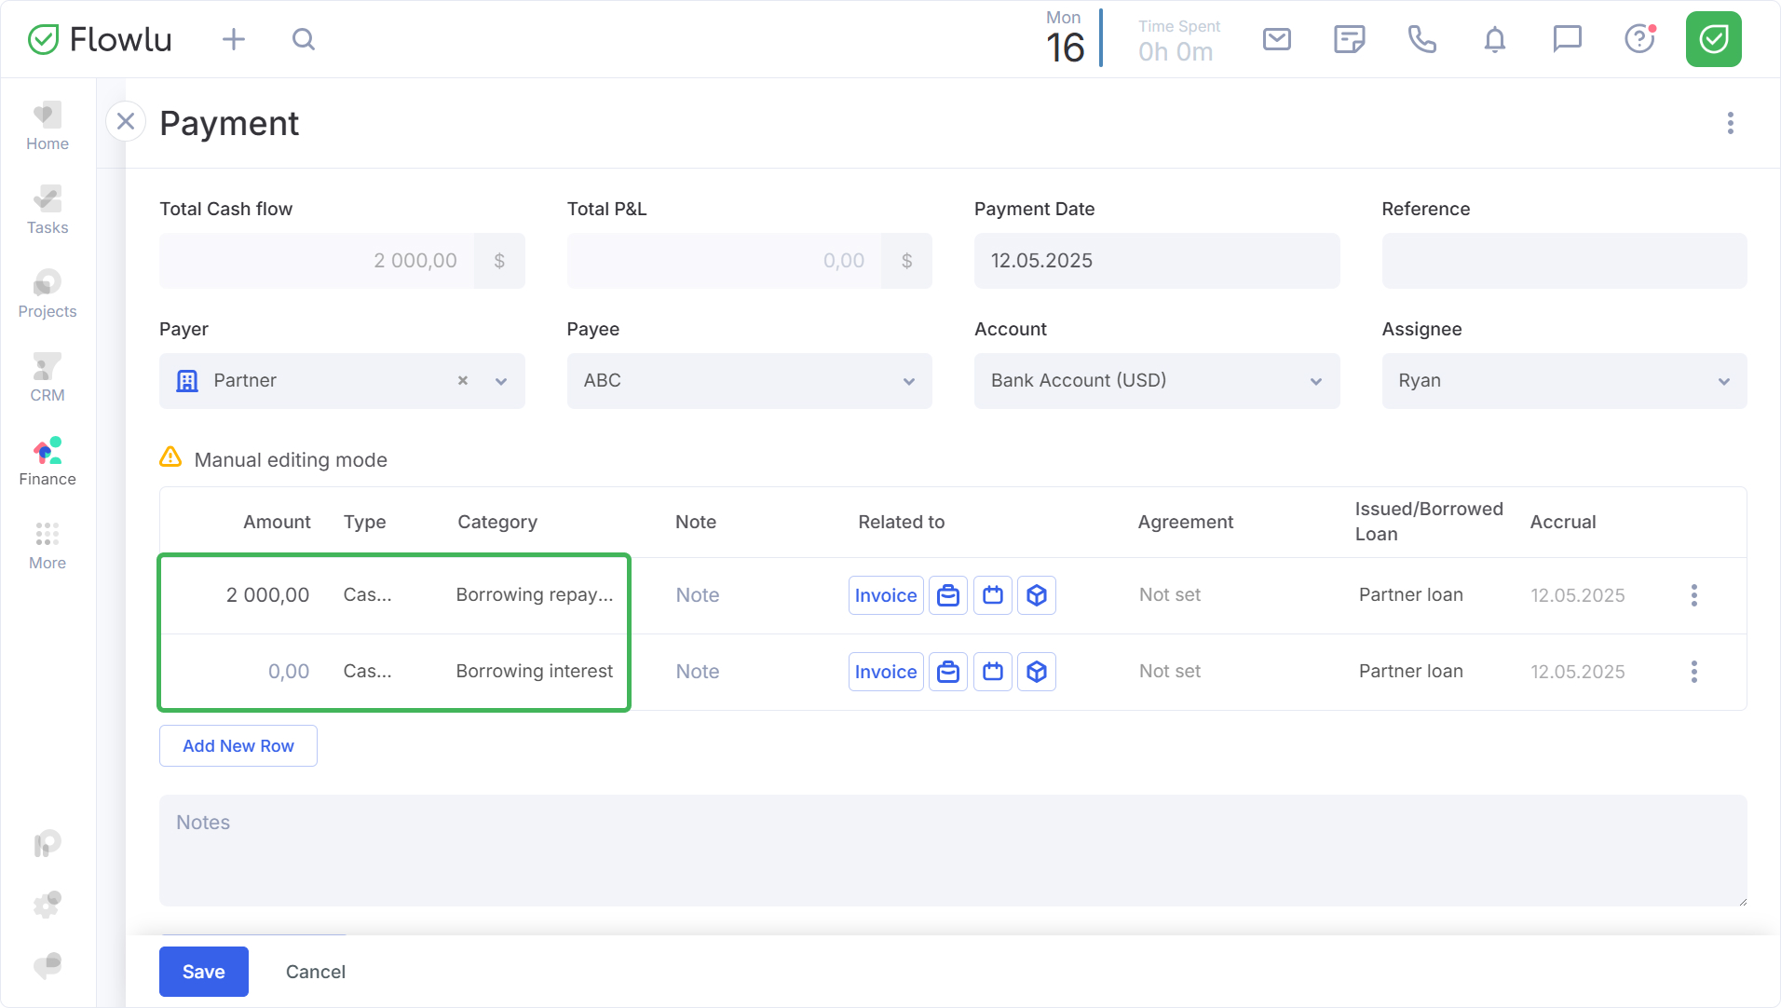Go to Finance in sidebar
Screen dimensions: 1781x1008
(x=48, y=462)
